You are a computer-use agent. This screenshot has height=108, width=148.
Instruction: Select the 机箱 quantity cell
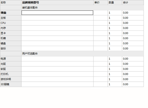pyautogui.click(x=115, y=38)
